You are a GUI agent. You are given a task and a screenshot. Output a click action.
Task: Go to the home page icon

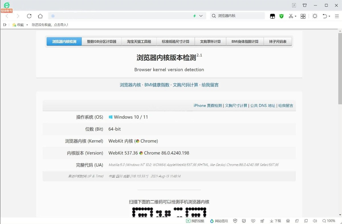[40, 16]
